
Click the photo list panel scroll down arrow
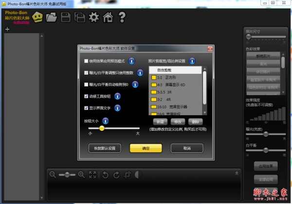pyautogui.click(x=42, y=198)
